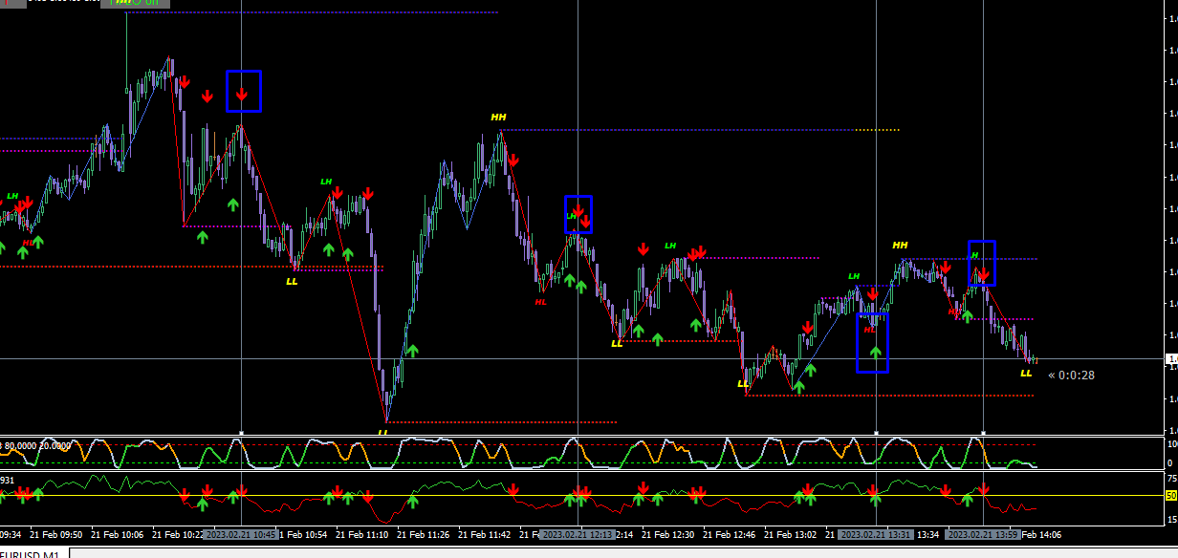Click the 21 Feb 11:26 time axis label
This screenshot has height=558, width=1178.
424,535
